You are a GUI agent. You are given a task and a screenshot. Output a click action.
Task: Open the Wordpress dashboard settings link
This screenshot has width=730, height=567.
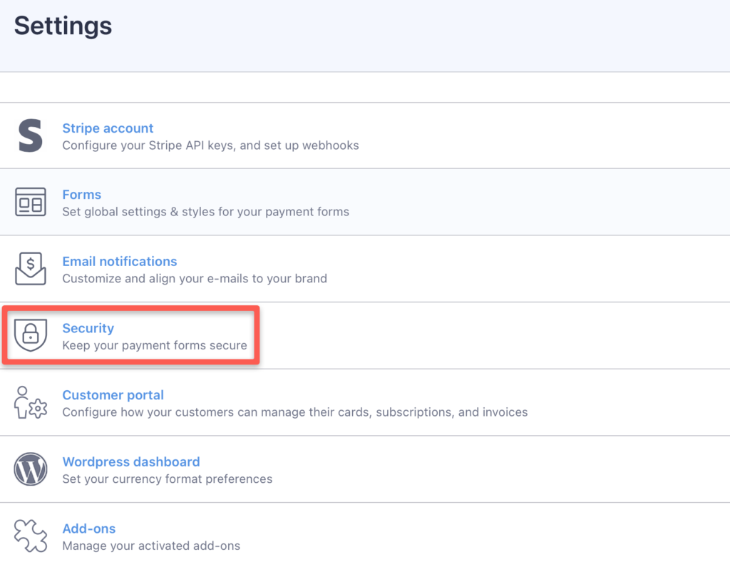131,461
